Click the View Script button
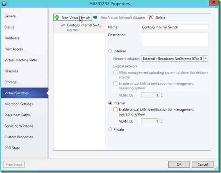This screenshot has width=221, height=173. pyautogui.click(x=14, y=165)
